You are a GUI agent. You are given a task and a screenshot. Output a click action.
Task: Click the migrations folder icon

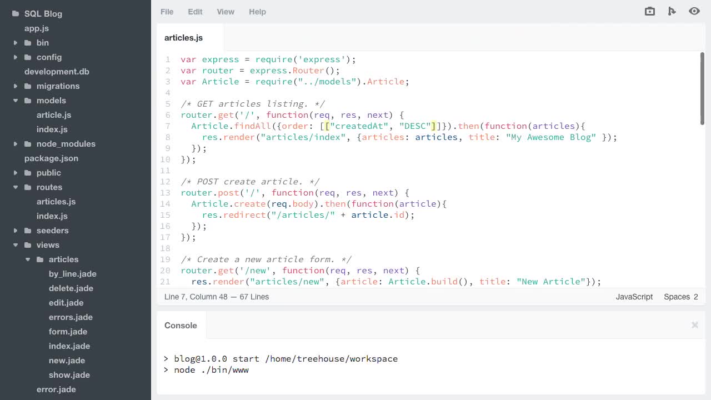click(28, 86)
